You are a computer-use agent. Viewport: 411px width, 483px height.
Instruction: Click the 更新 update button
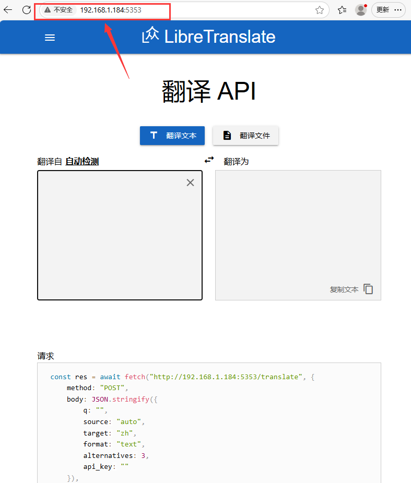pyautogui.click(x=383, y=10)
